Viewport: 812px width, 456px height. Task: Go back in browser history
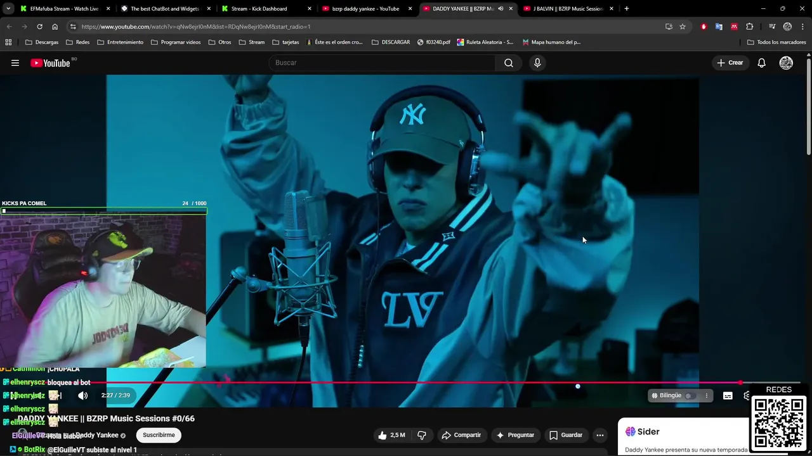click(9, 27)
